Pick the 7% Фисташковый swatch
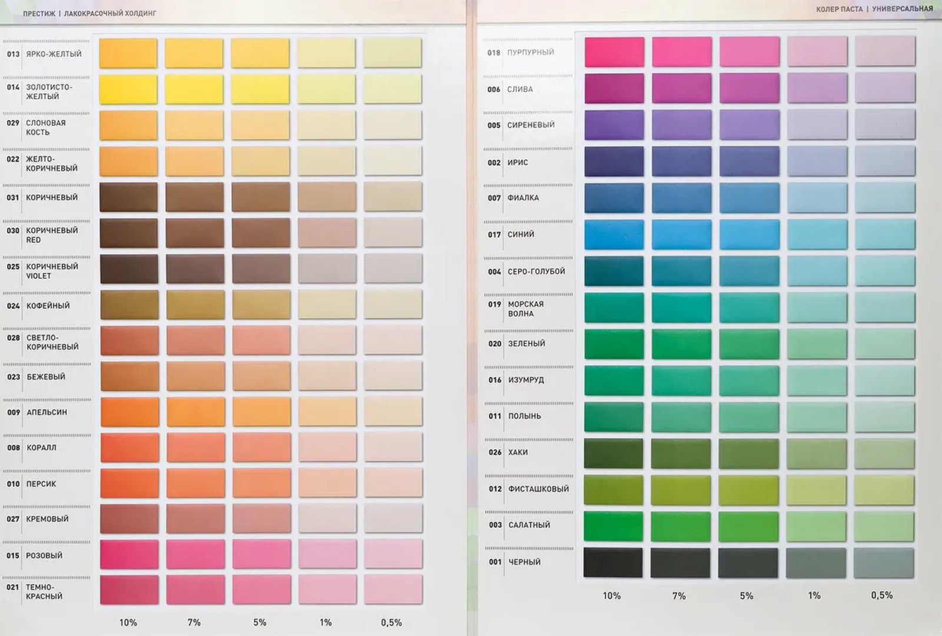This screenshot has height=636, width=942. point(681,490)
